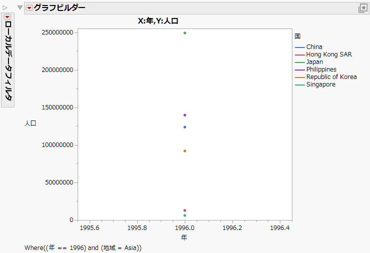Viewport: 370px width, 253px height.
Task: Click the 150000000 Y axis tick label
Action: [58, 107]
